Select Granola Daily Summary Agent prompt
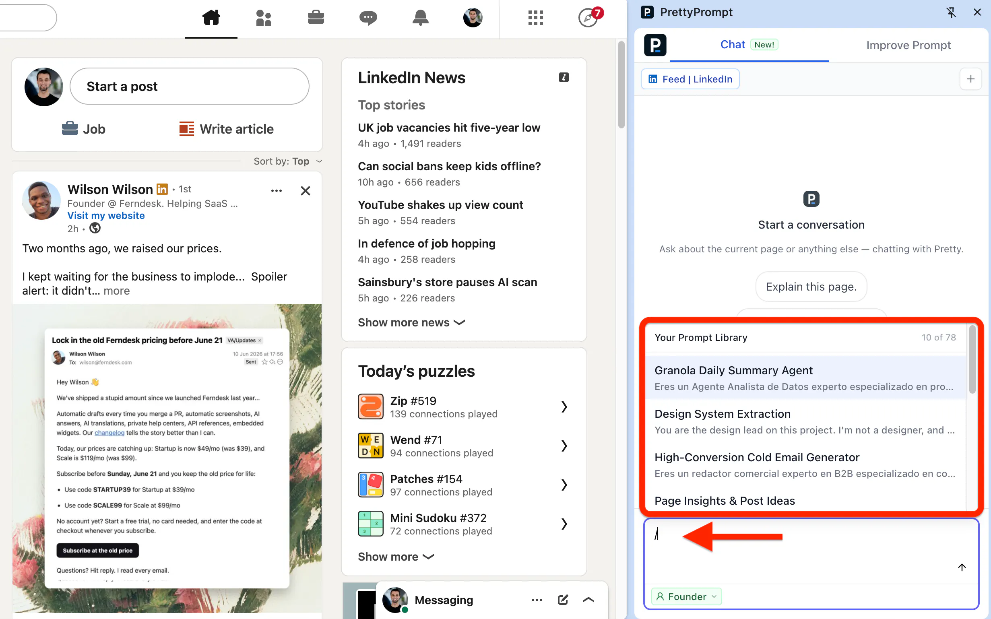 point(805,378)
